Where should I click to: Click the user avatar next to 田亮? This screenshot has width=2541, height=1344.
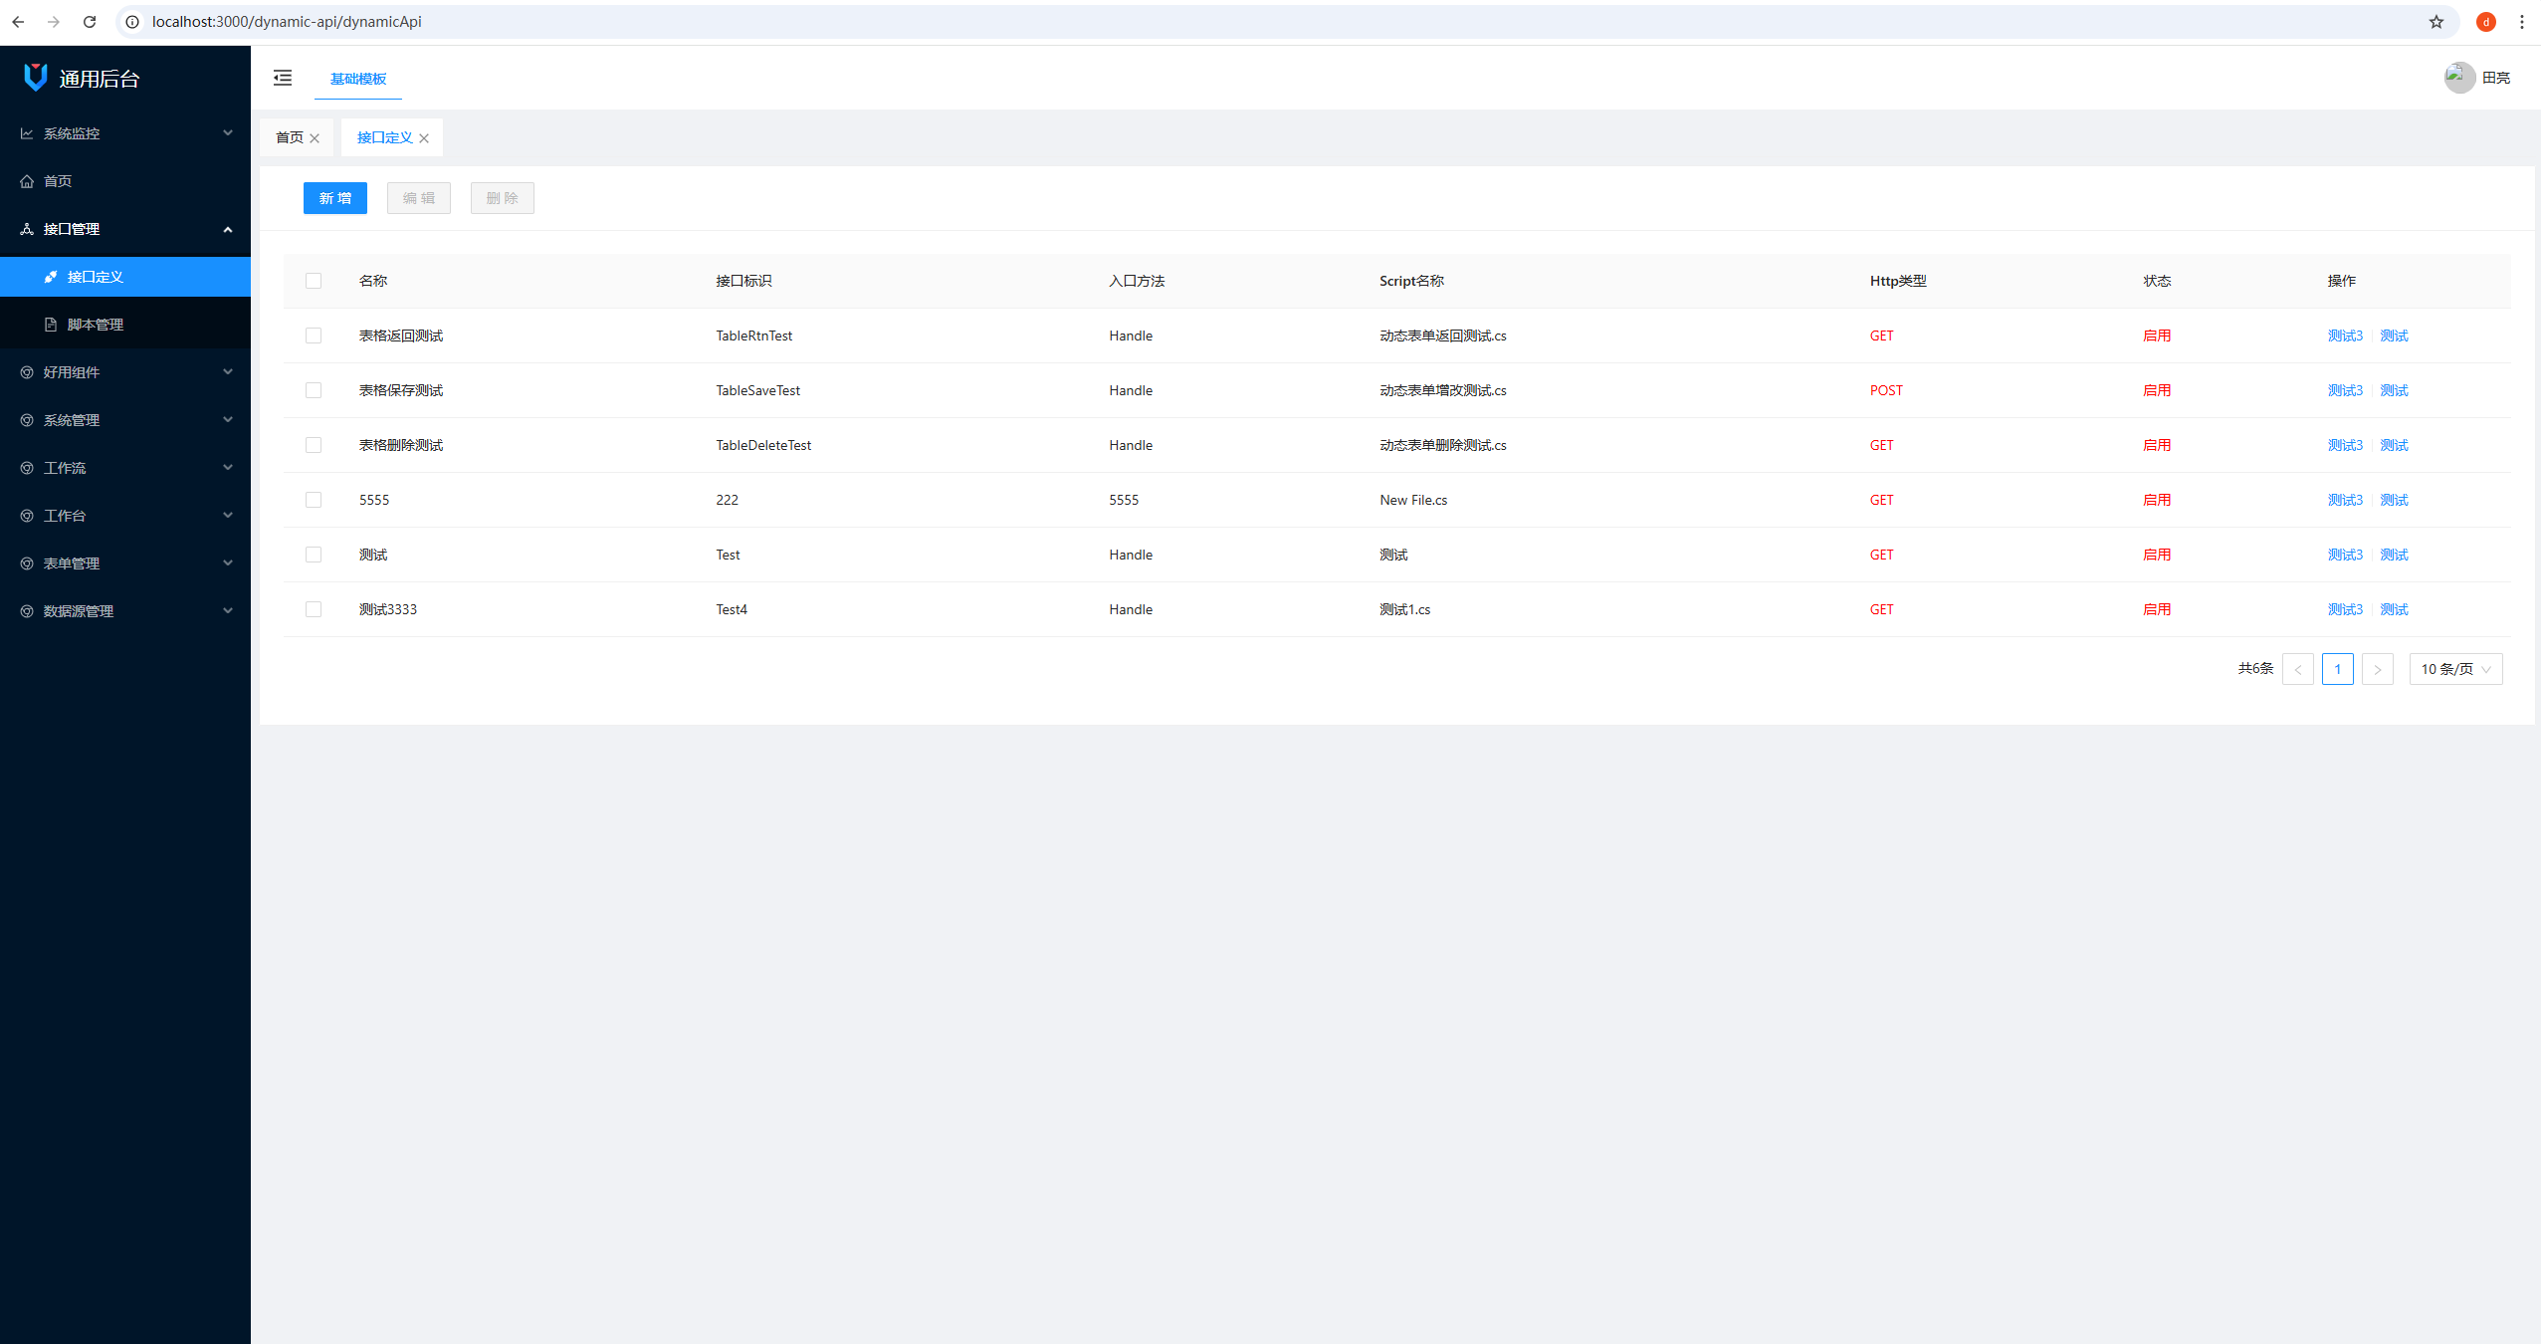tap(2459, 78)
